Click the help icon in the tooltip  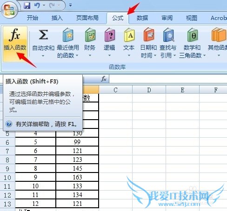tap(9, 124)
